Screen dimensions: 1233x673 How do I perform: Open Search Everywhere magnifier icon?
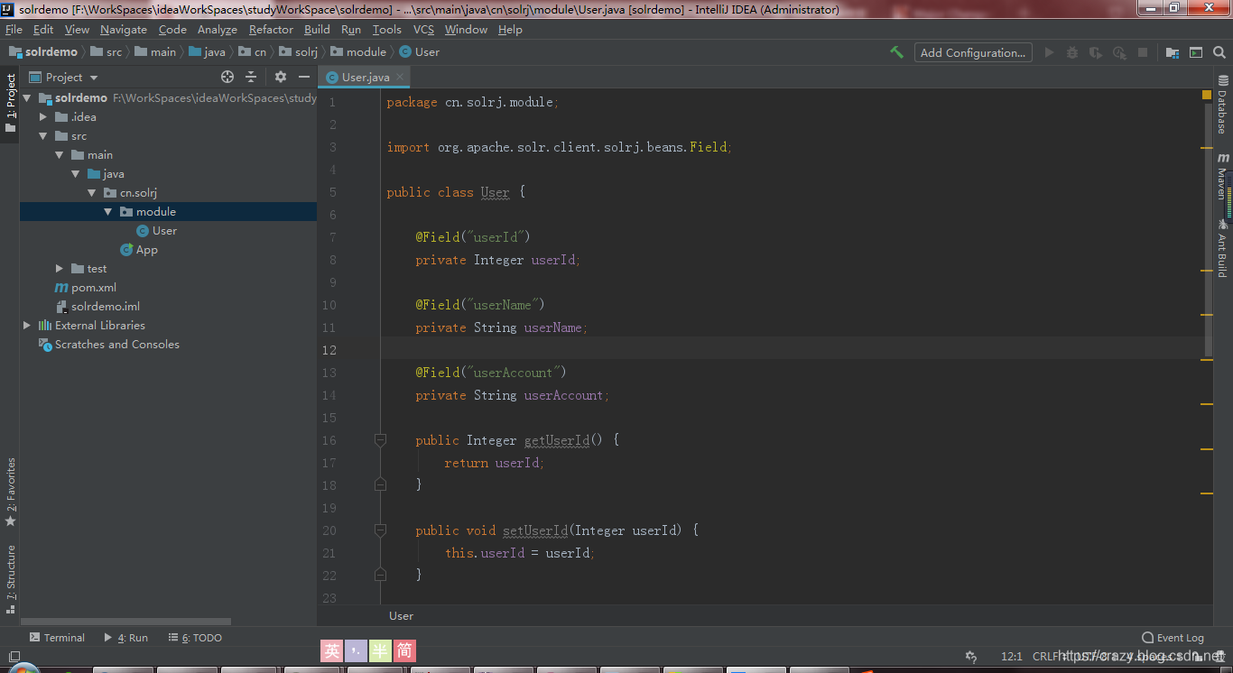[x=1219, y=52]
